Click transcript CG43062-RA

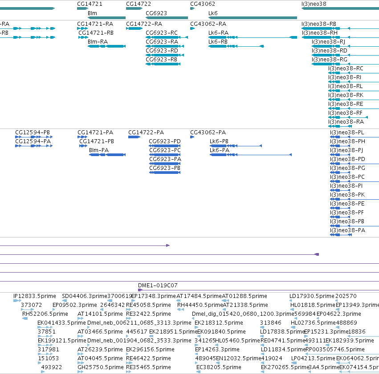(x=208, y=24)
